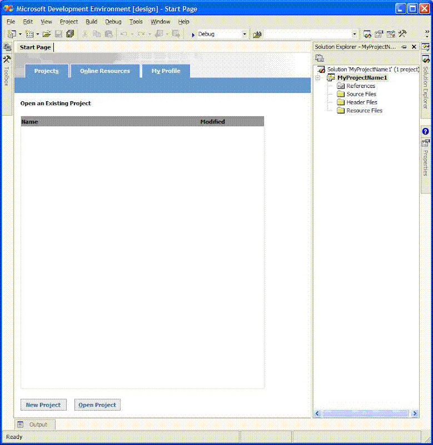Click the New Project toolbar icon
The image size is (433, 445).
point(12,34)
